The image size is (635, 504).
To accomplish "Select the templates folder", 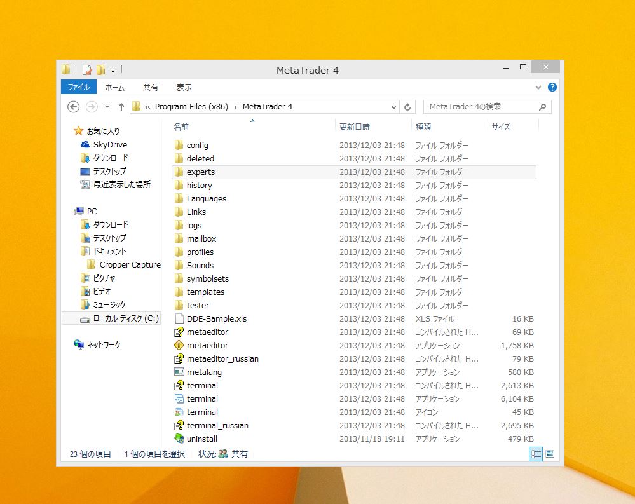I will [x=205, y=292].
